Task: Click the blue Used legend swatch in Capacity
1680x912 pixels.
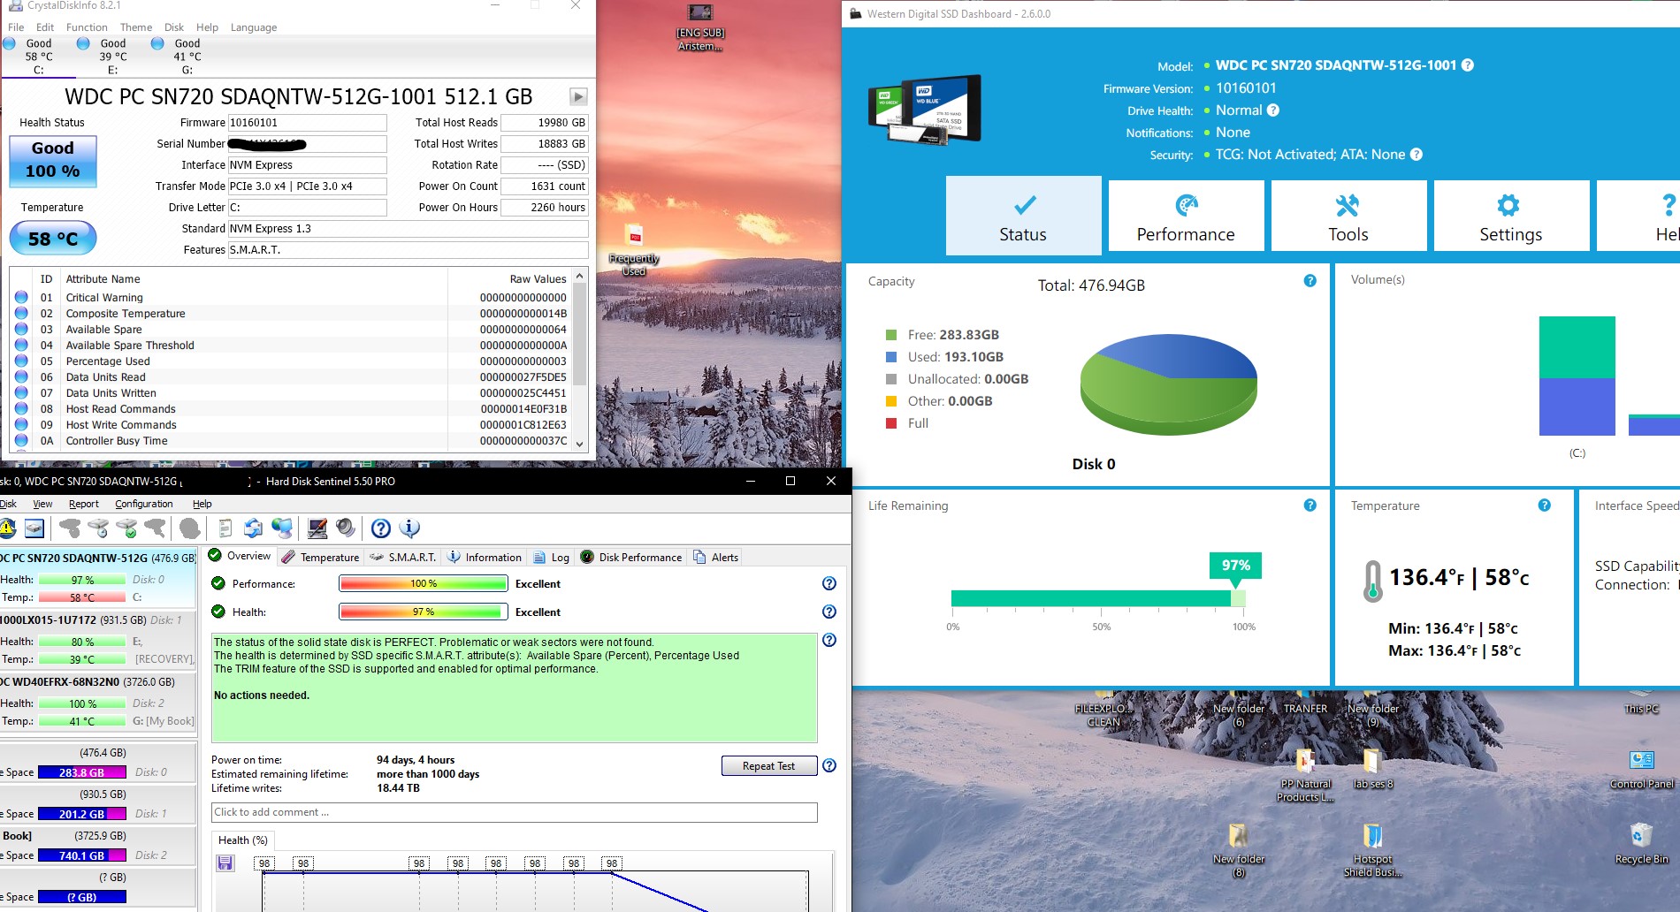Action: pos(891,357)
